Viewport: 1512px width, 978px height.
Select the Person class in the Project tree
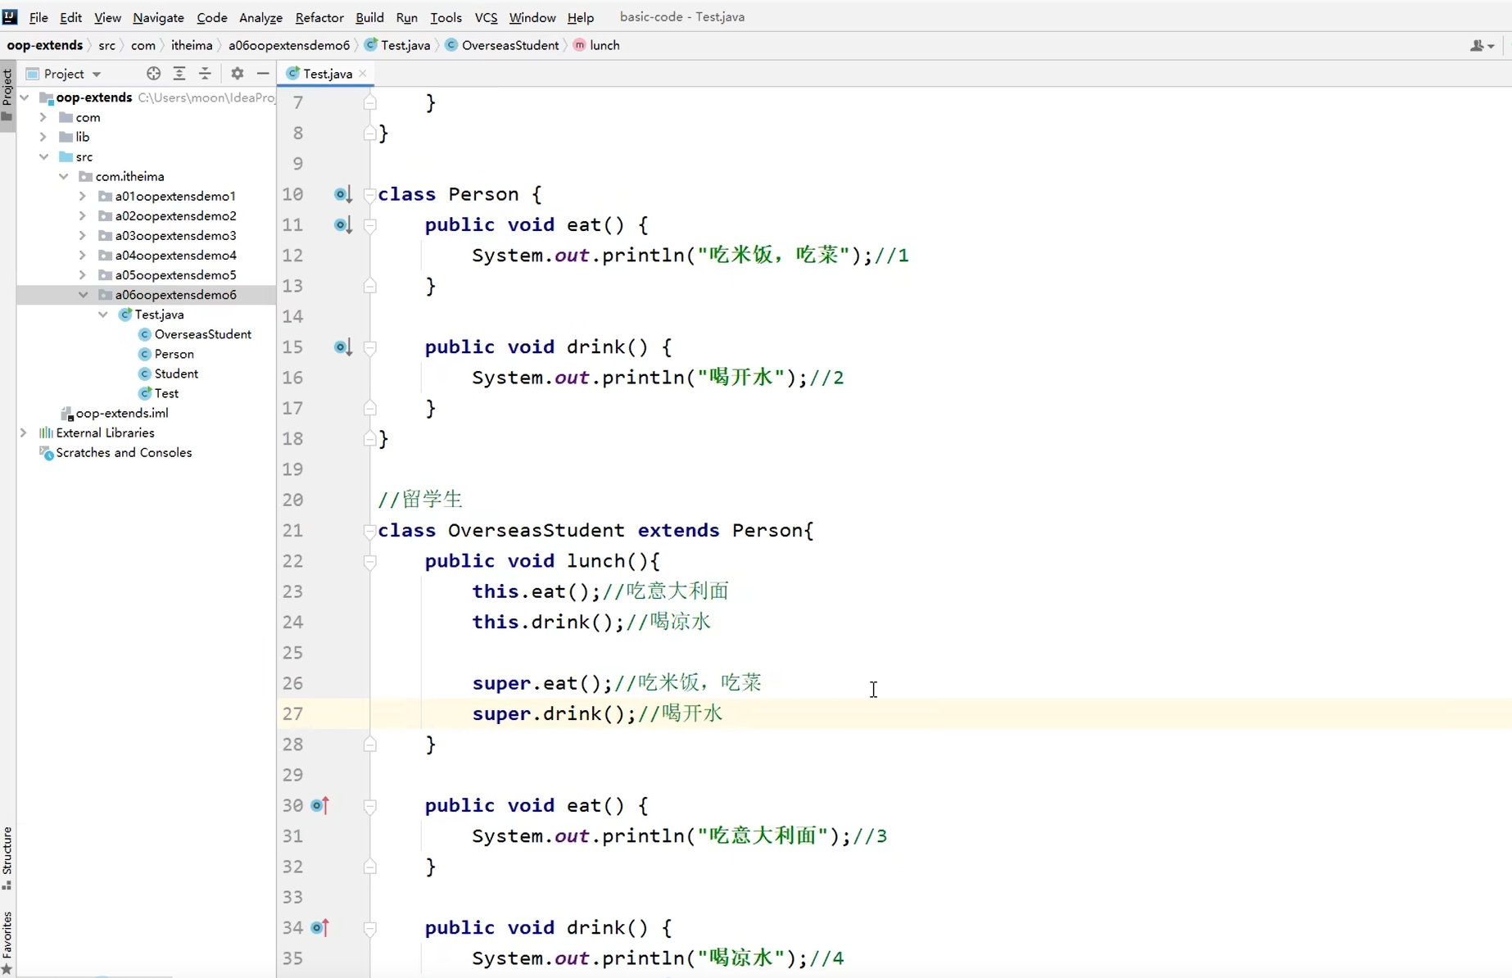(x=174, y=354)
